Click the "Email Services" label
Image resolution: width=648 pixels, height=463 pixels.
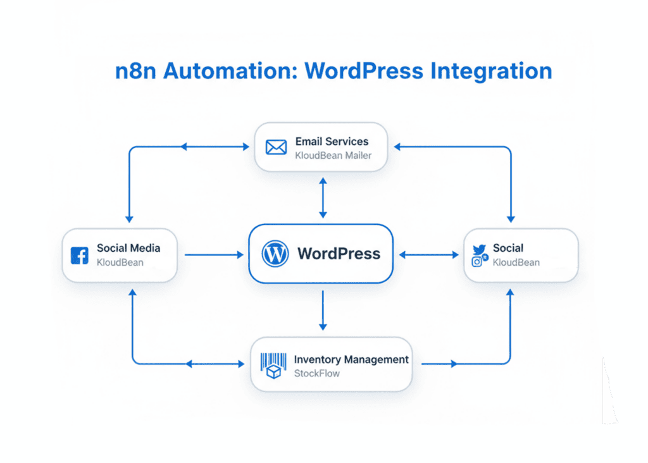click(332, 141)
